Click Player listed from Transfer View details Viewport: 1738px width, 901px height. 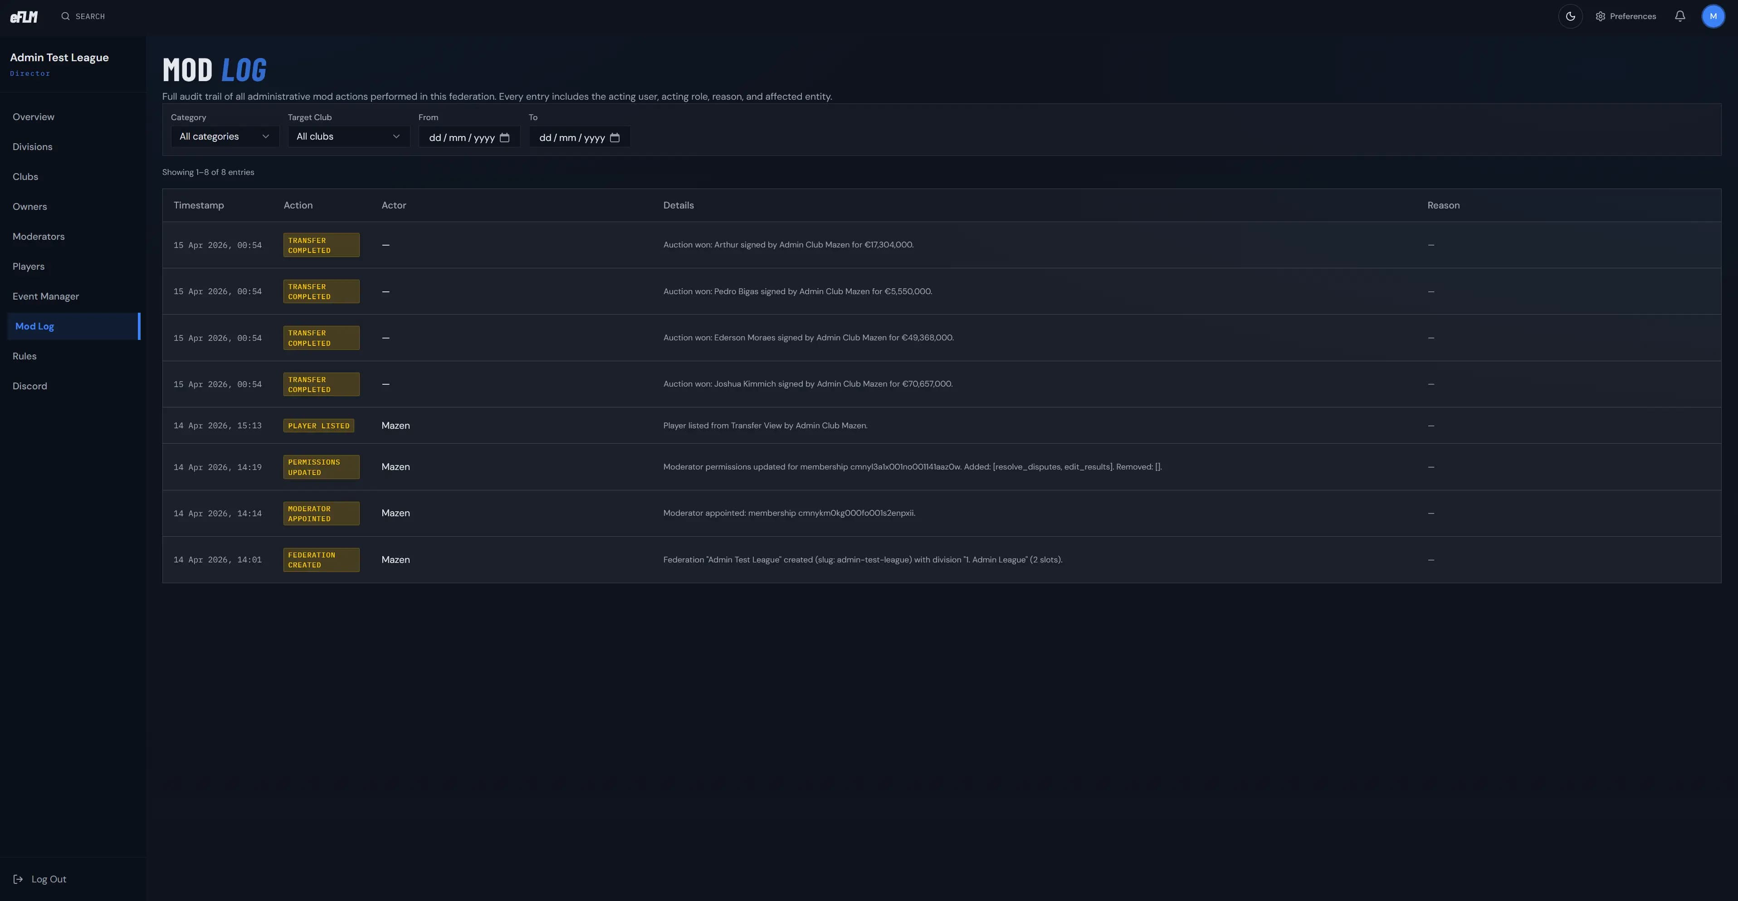765,426
